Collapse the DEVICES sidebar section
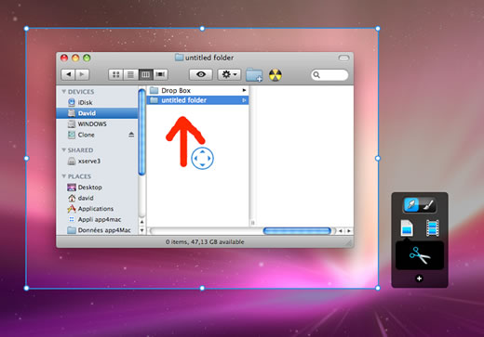 tap(64, 92)
